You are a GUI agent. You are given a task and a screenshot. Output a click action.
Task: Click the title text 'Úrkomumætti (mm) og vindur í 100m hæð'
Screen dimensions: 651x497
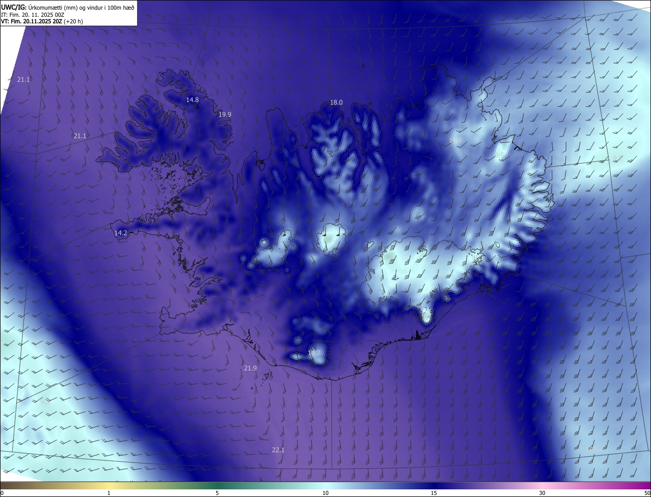pyautogui.click(x=81, y=7)
